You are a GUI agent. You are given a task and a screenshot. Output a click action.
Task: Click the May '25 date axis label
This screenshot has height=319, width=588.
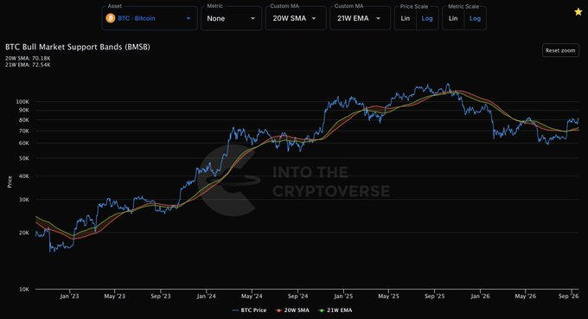[389, 297]
